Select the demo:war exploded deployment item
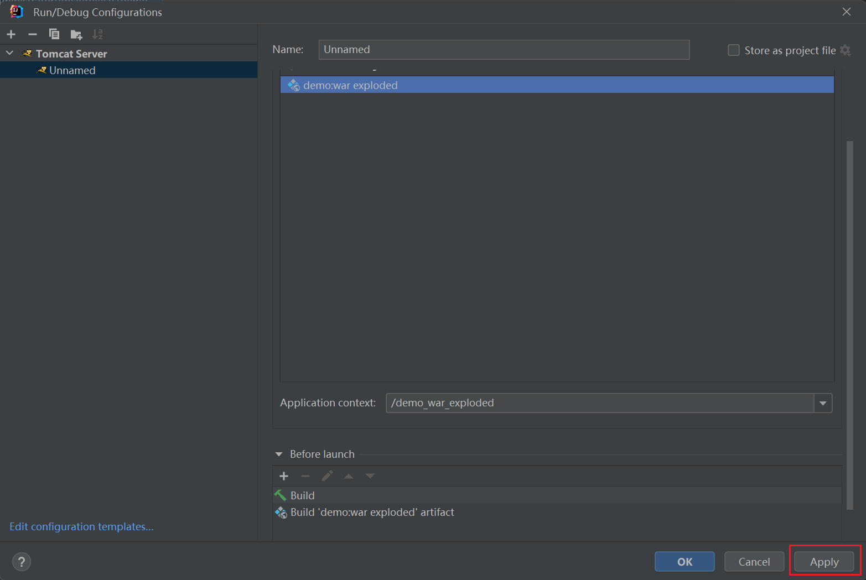This screenshot has width=866, height=580. click(x=350, y=85)
